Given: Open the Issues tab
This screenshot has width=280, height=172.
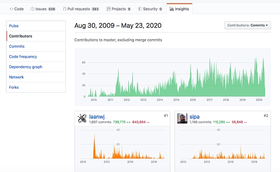Looking at the screenshot, I should click(43, 9).
